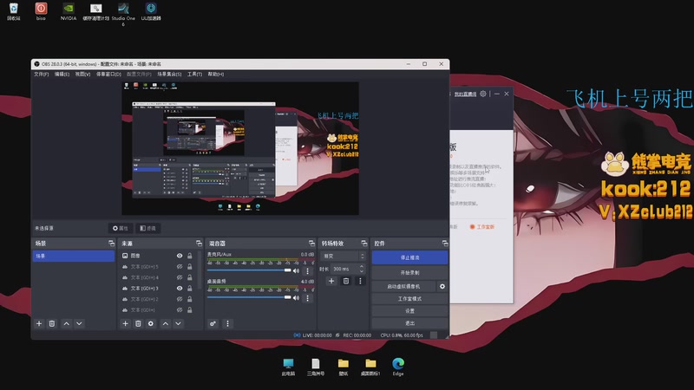Screen dimensions: 694x390
Task: Click the 滤镜 filters button
Action: [x=147, y=228]
